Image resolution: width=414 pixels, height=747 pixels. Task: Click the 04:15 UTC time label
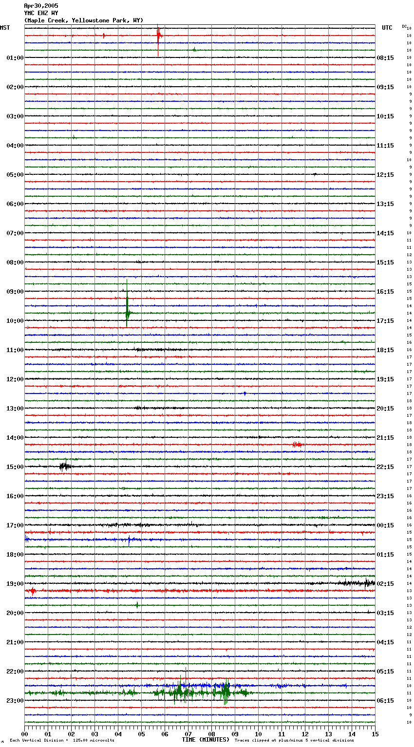point(385,642)
